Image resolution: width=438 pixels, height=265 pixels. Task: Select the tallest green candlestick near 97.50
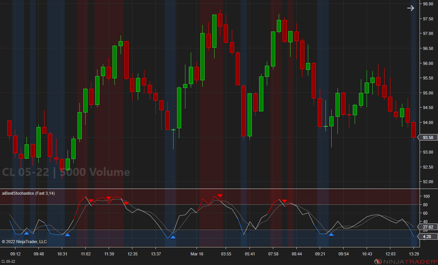coord(214,31)
